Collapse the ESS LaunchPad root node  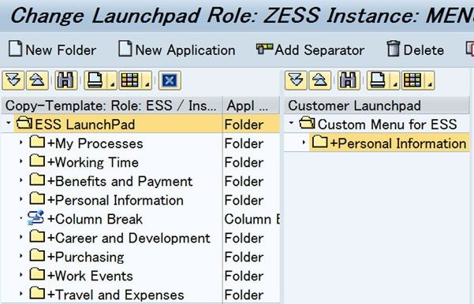tap(8, 123)
